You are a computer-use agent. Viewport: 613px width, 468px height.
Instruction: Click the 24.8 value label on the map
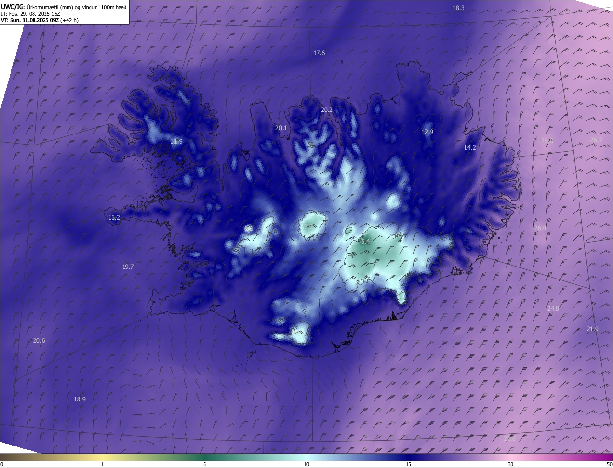tap(553, 309)
